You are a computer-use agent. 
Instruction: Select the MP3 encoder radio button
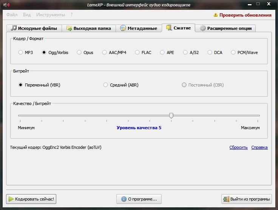click(20, 52)
